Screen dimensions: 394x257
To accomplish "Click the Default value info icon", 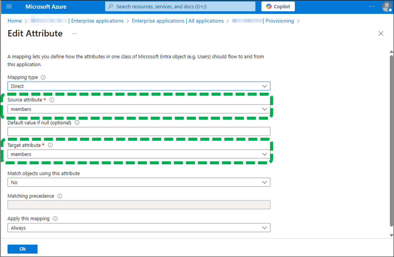I will tap(77, 123).
